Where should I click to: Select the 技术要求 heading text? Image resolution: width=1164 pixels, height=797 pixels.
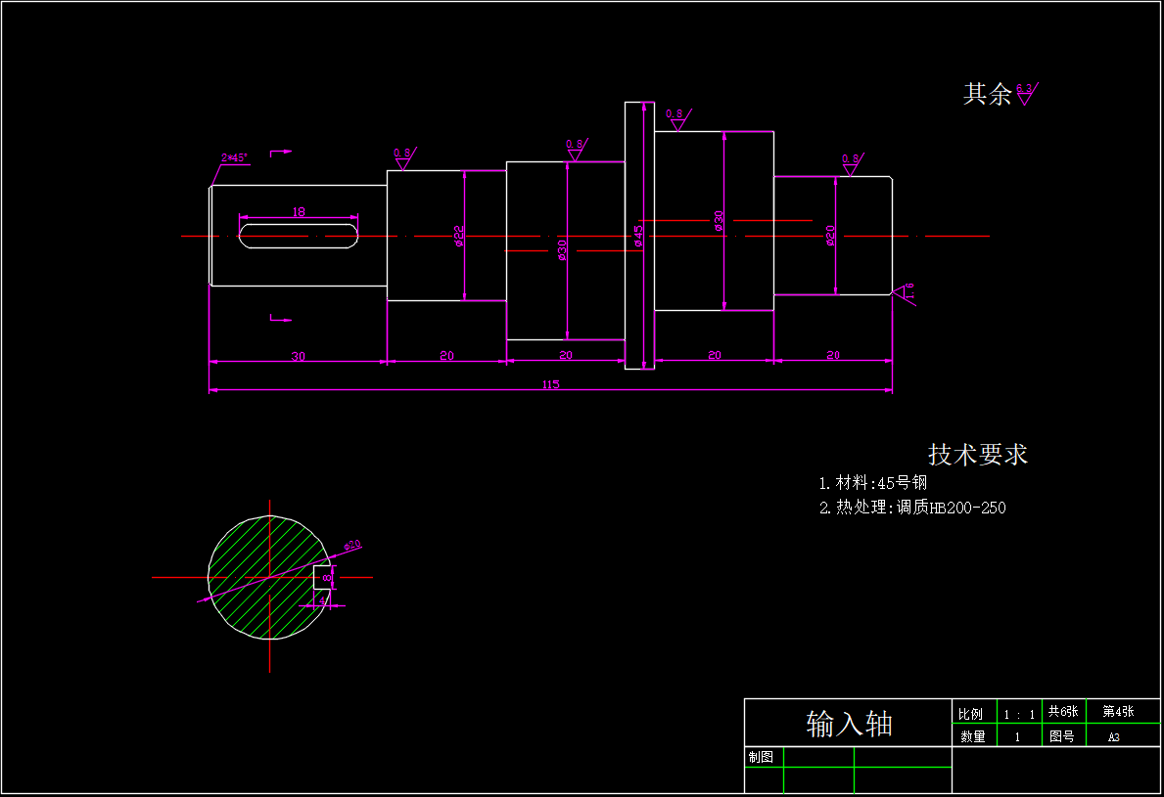point(977,455)
